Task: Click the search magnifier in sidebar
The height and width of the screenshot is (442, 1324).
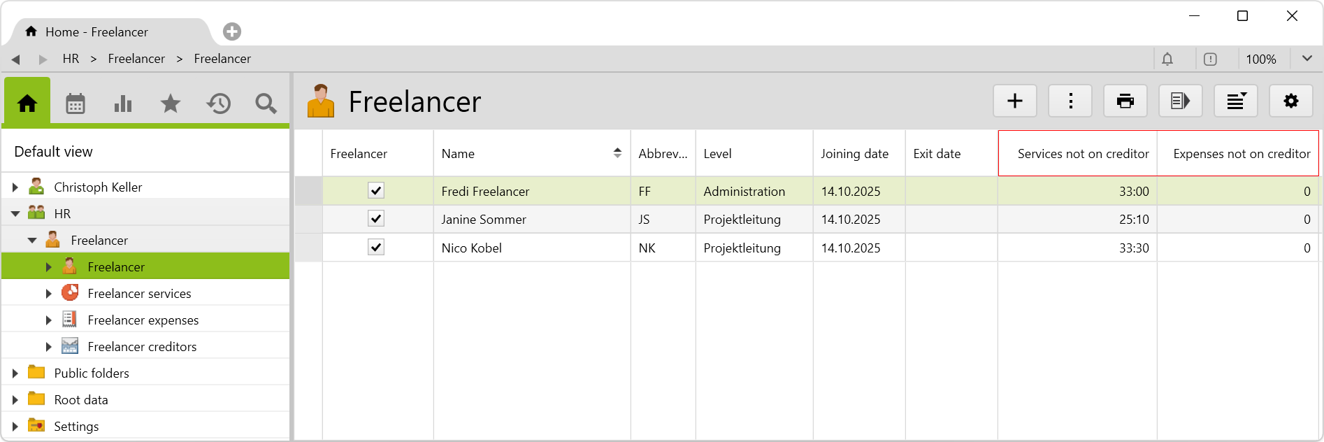Action: coord(266,104)
